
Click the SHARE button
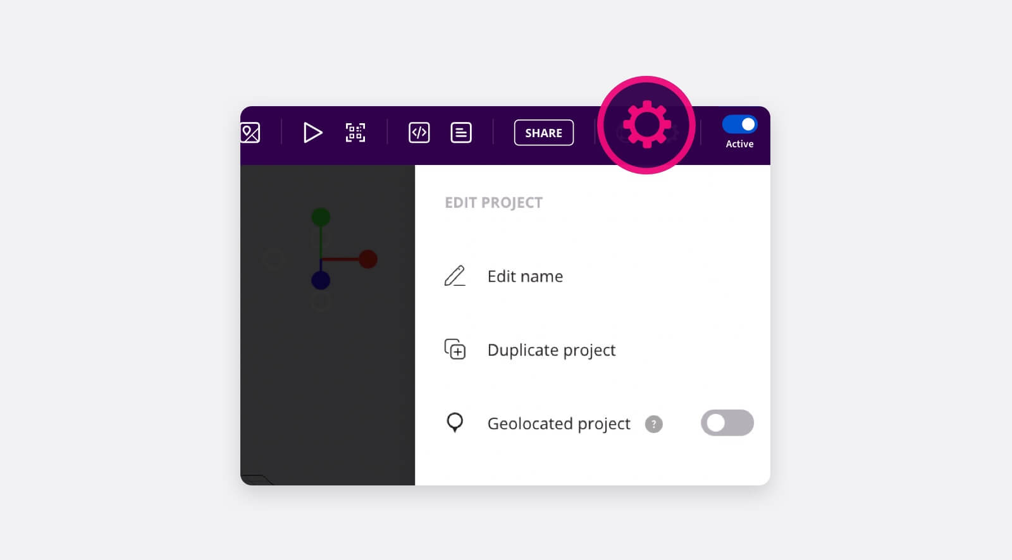coord(544,133)
